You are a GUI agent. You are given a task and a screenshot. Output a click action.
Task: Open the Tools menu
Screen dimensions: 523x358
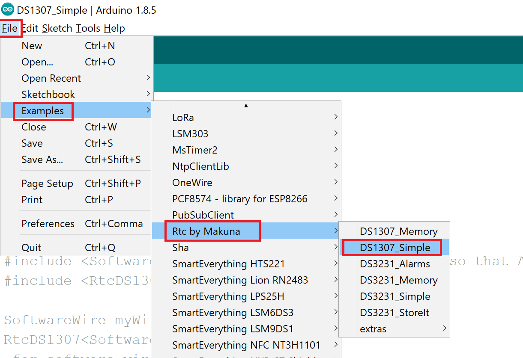point(88,29)
